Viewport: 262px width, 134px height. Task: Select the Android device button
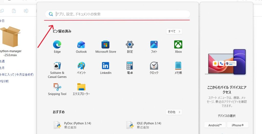[215, 125]
